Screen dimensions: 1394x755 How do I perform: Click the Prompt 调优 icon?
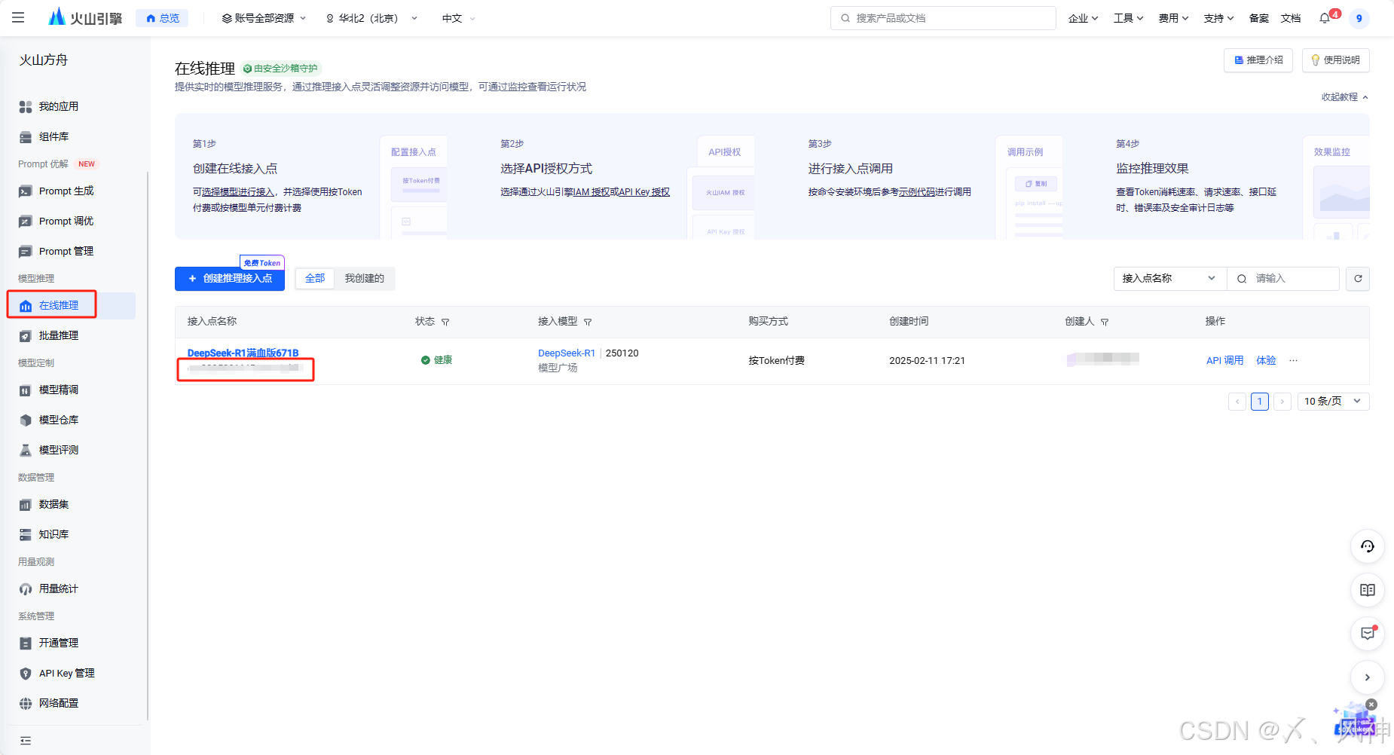[x=26, y=222]
